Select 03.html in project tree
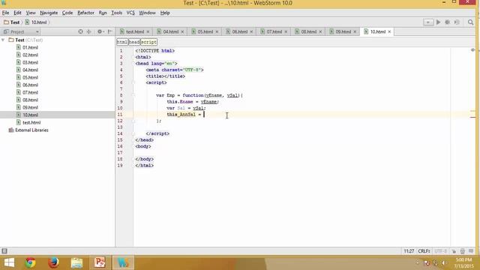Screen dimensions: 480x270 click(x=30, y=62)
